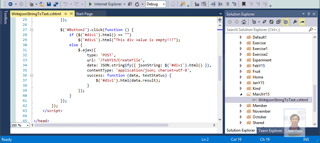Click the Pending Changes Filter clock icon
This screenshot has width=320, height=143.
[x=254, y=22]
